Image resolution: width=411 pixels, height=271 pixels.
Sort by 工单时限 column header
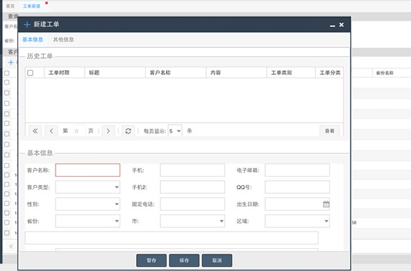[x=65, y=73]
